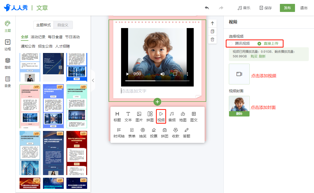Viewport: 314px width, 193px height.
Task: Insert a 投票 voting component
Action: pyautogui.click(x=154, y=133)
